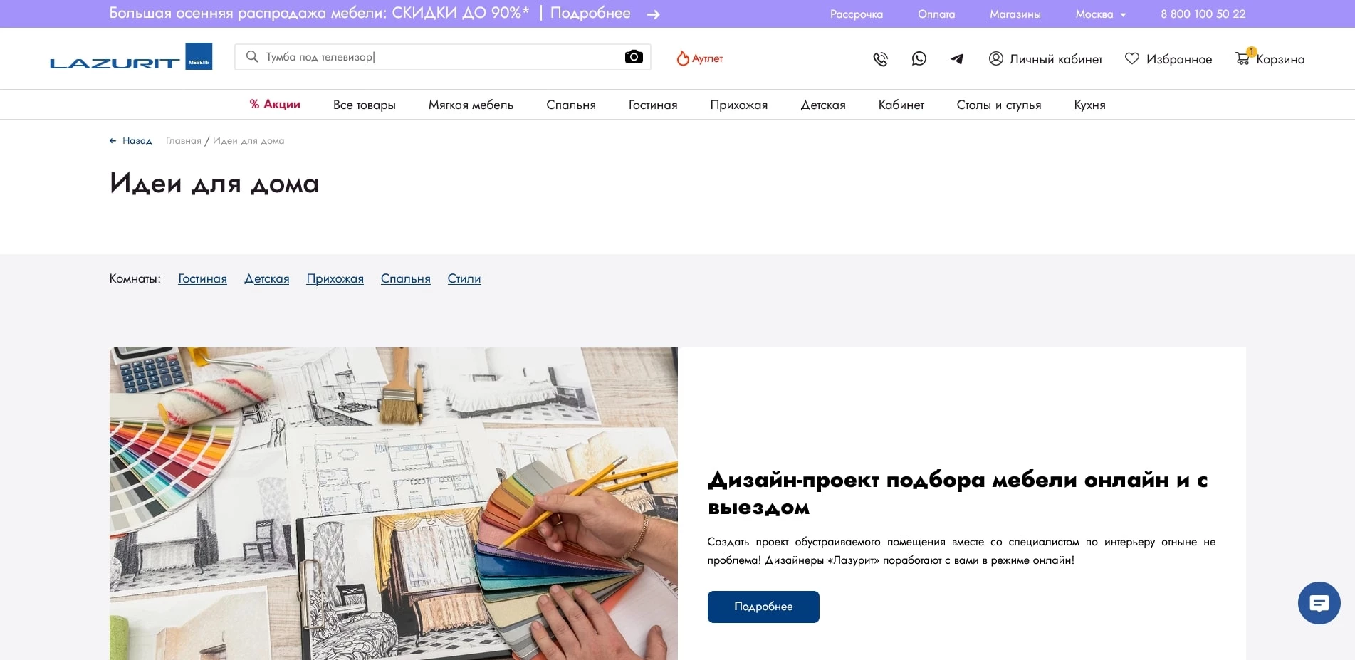The width and height of the screenshot is (1355, 660).
Task: Click the Личный кабинет profile icon
Action: (995, 58)
